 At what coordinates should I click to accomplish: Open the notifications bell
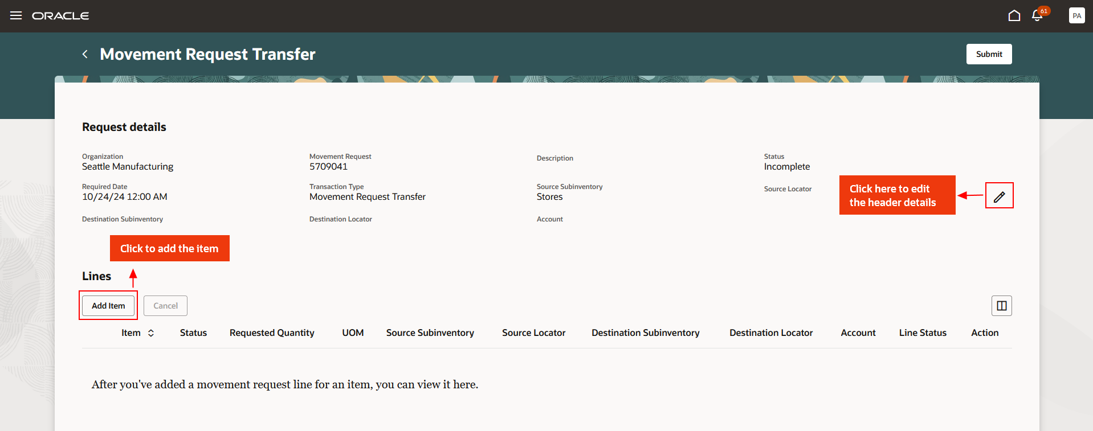(x=1038, y=15)
